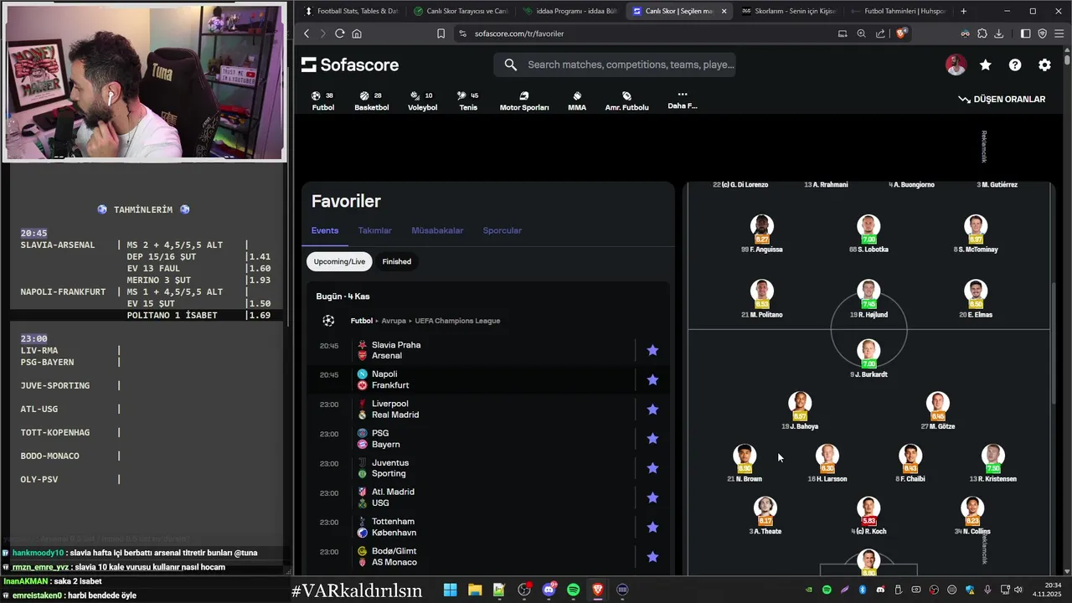
Task: Open the Sofascore logo home link
Action: pos(350,64)
